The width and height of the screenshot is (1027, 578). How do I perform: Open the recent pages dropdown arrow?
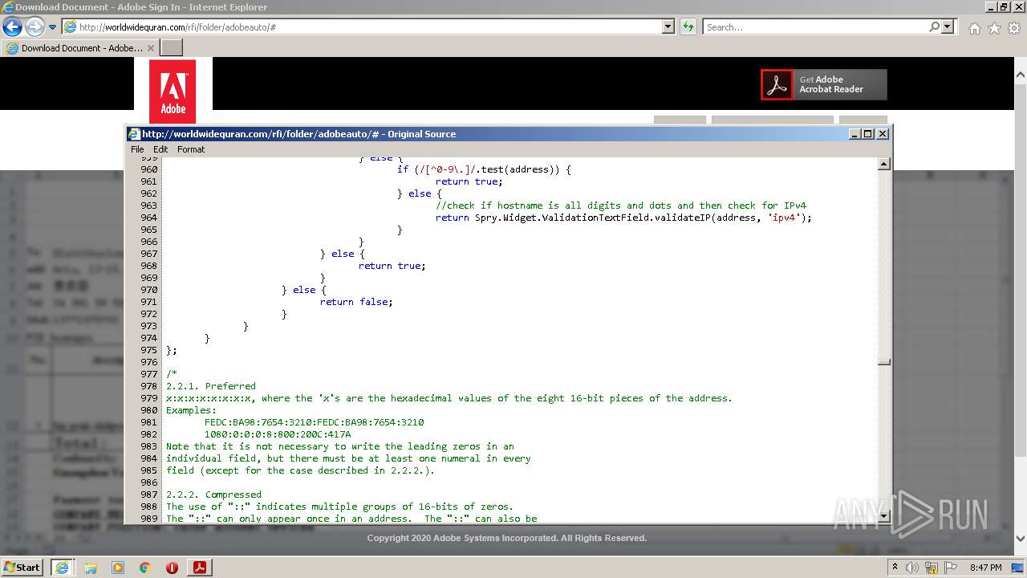pyautogui.click(x=52, y=27)
